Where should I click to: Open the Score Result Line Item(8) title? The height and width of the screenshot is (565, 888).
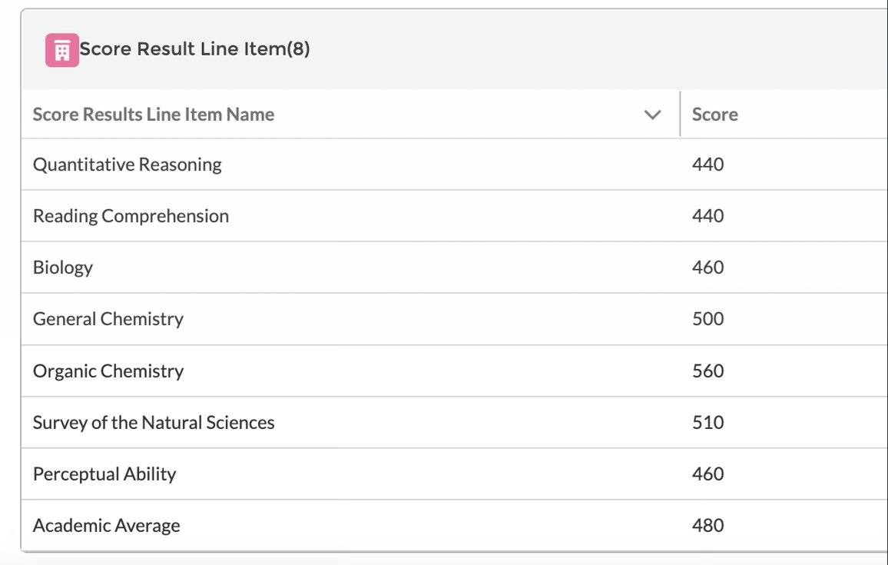pos(194,48)
